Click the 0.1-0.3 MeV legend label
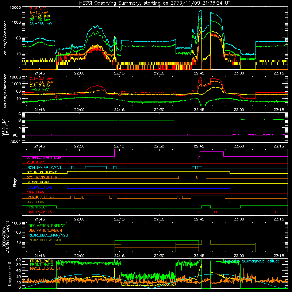292x292 pixels. click(42, 78)
